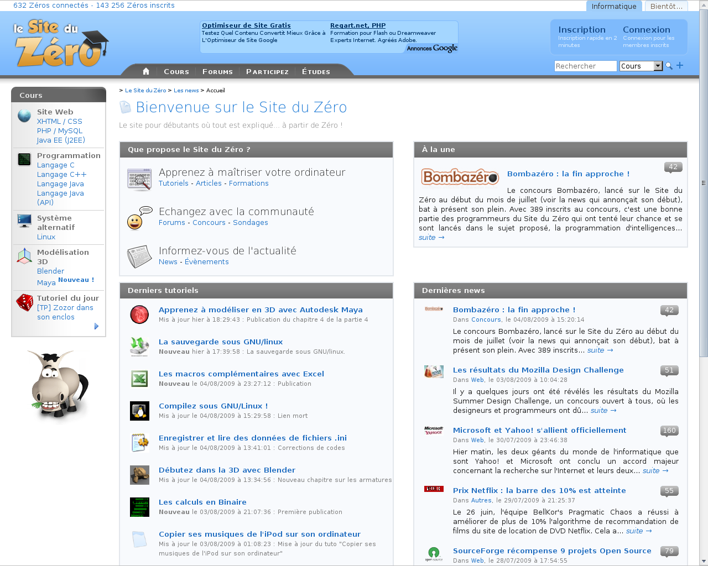Expand the Cours sidebar with blue arrow
The width and height of the screenshot is (708, 566).
tap(96, 326)
